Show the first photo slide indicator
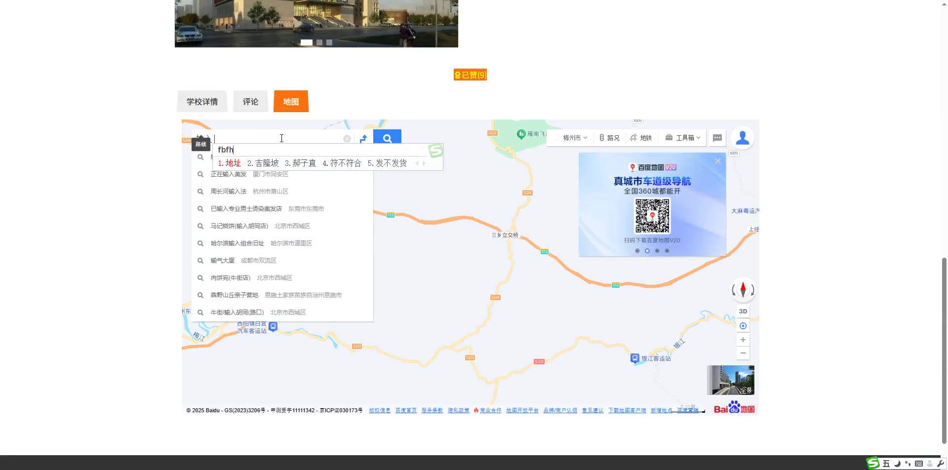This screenshot has height=470, width=948. (x=307, y=42)
